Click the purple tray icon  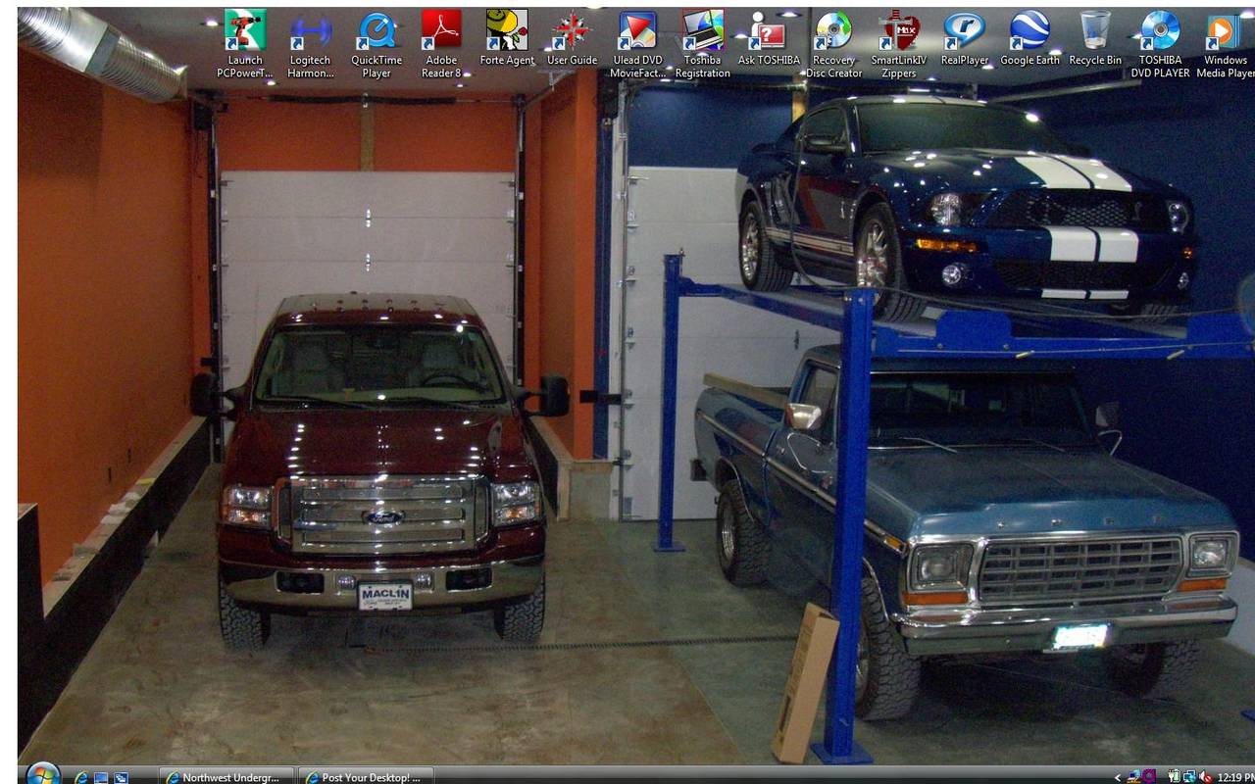[x=1149, y=777]
